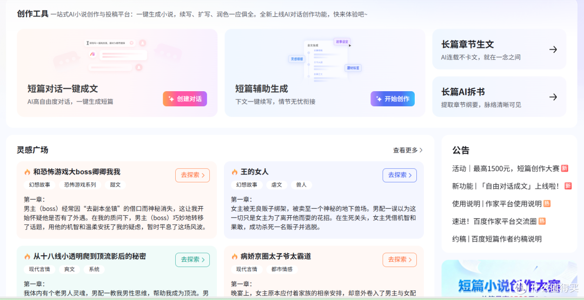Click 去探索 on 病娇京圈太子爷太霸道 card
Screen dimensions: 584x300
[x=400, y=260]
